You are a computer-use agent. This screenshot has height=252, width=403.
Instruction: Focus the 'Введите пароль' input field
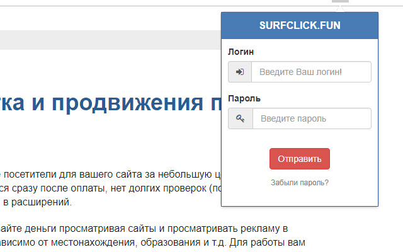tap(312, 118)
